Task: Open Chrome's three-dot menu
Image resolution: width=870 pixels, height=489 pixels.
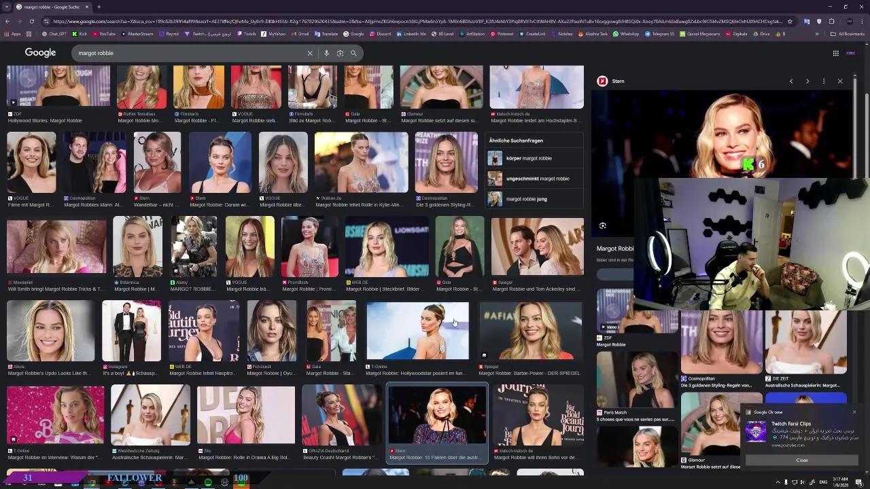Action: click(861, 21)
